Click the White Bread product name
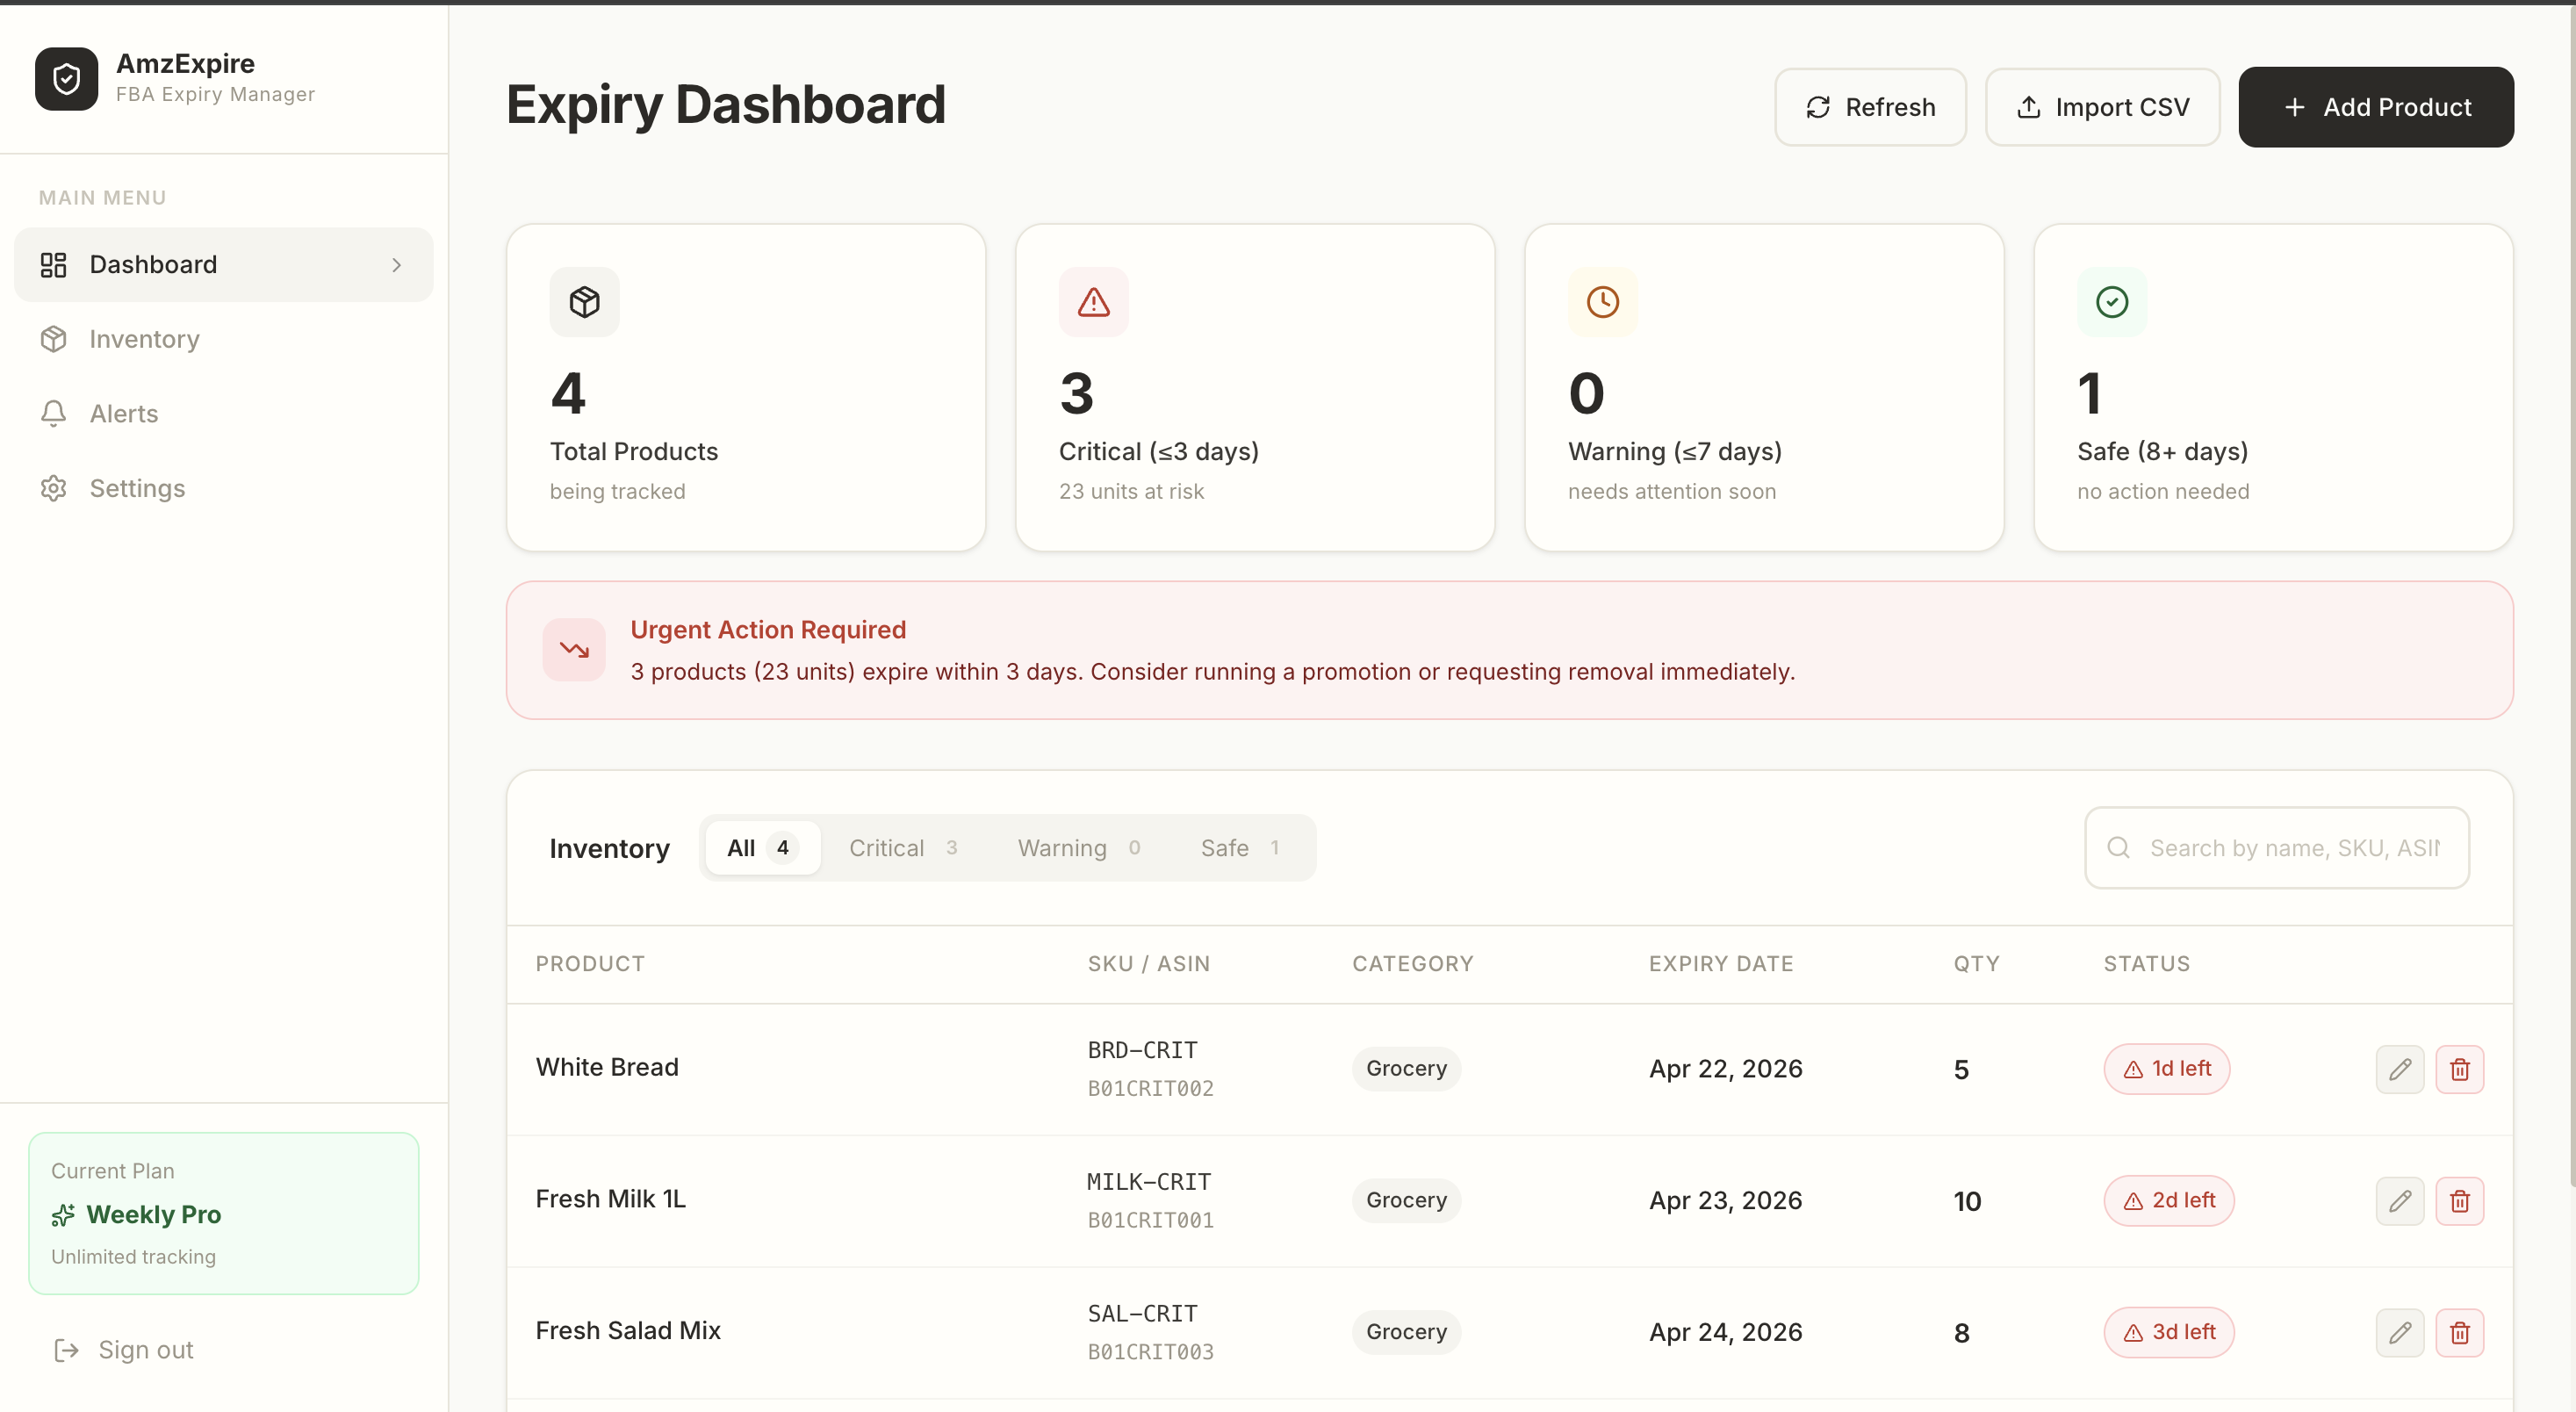 pos(607,1068)
